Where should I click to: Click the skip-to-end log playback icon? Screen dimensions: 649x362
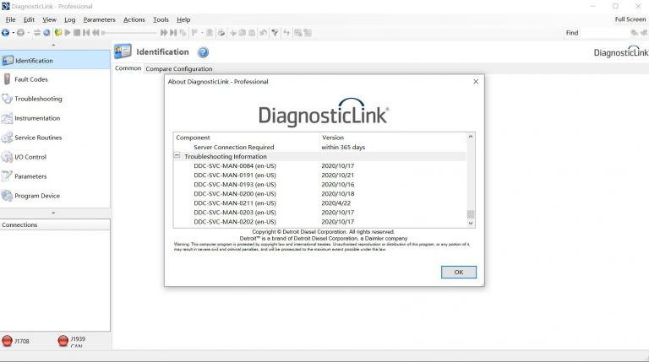pyautogui.click(x=173, y=33)
